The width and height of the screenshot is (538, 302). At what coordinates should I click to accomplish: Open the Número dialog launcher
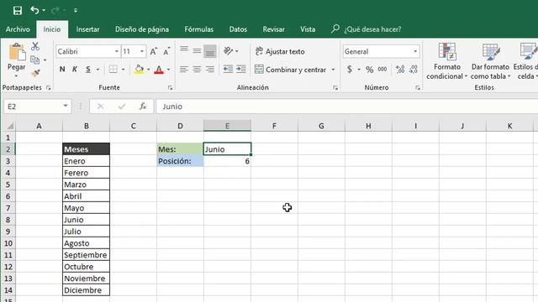[x=418, y=88]
